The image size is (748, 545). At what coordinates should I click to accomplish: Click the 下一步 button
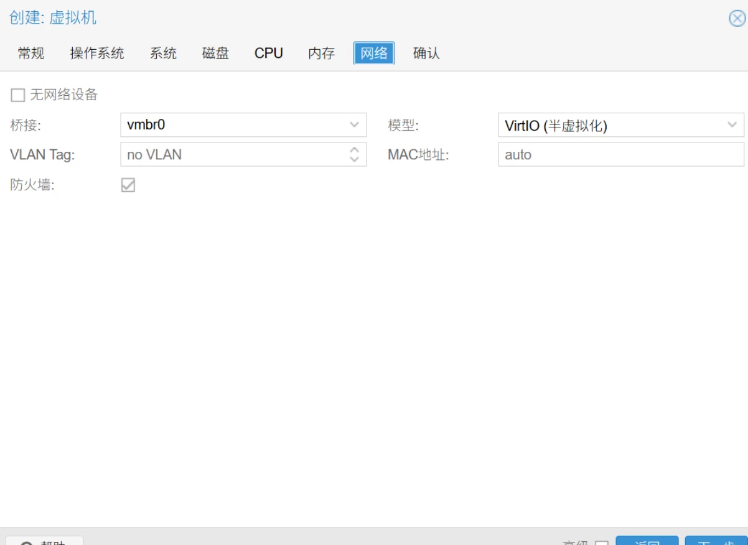click(716, 541)
